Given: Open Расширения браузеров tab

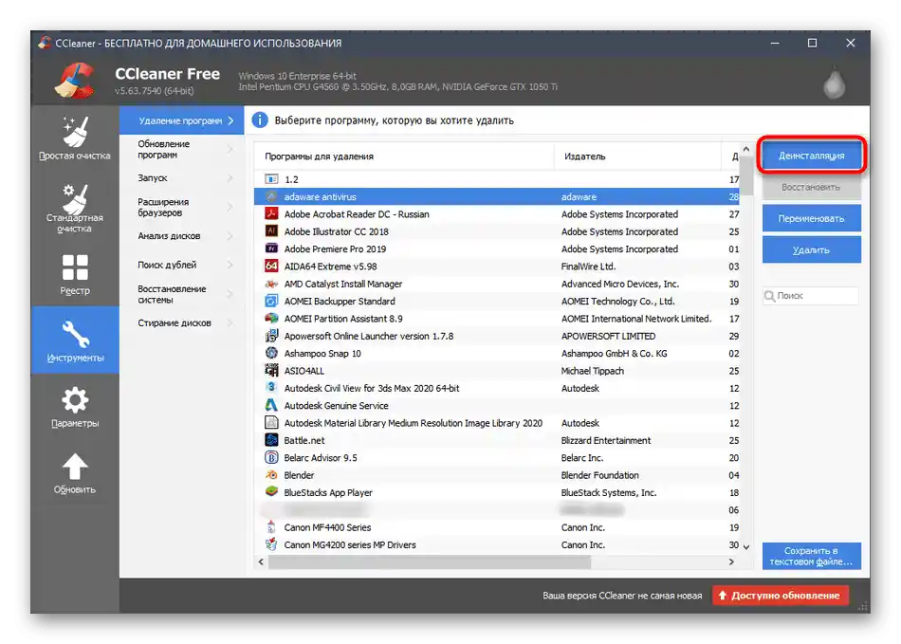Looking at the screenshot, I should click(x=181, y=208).
